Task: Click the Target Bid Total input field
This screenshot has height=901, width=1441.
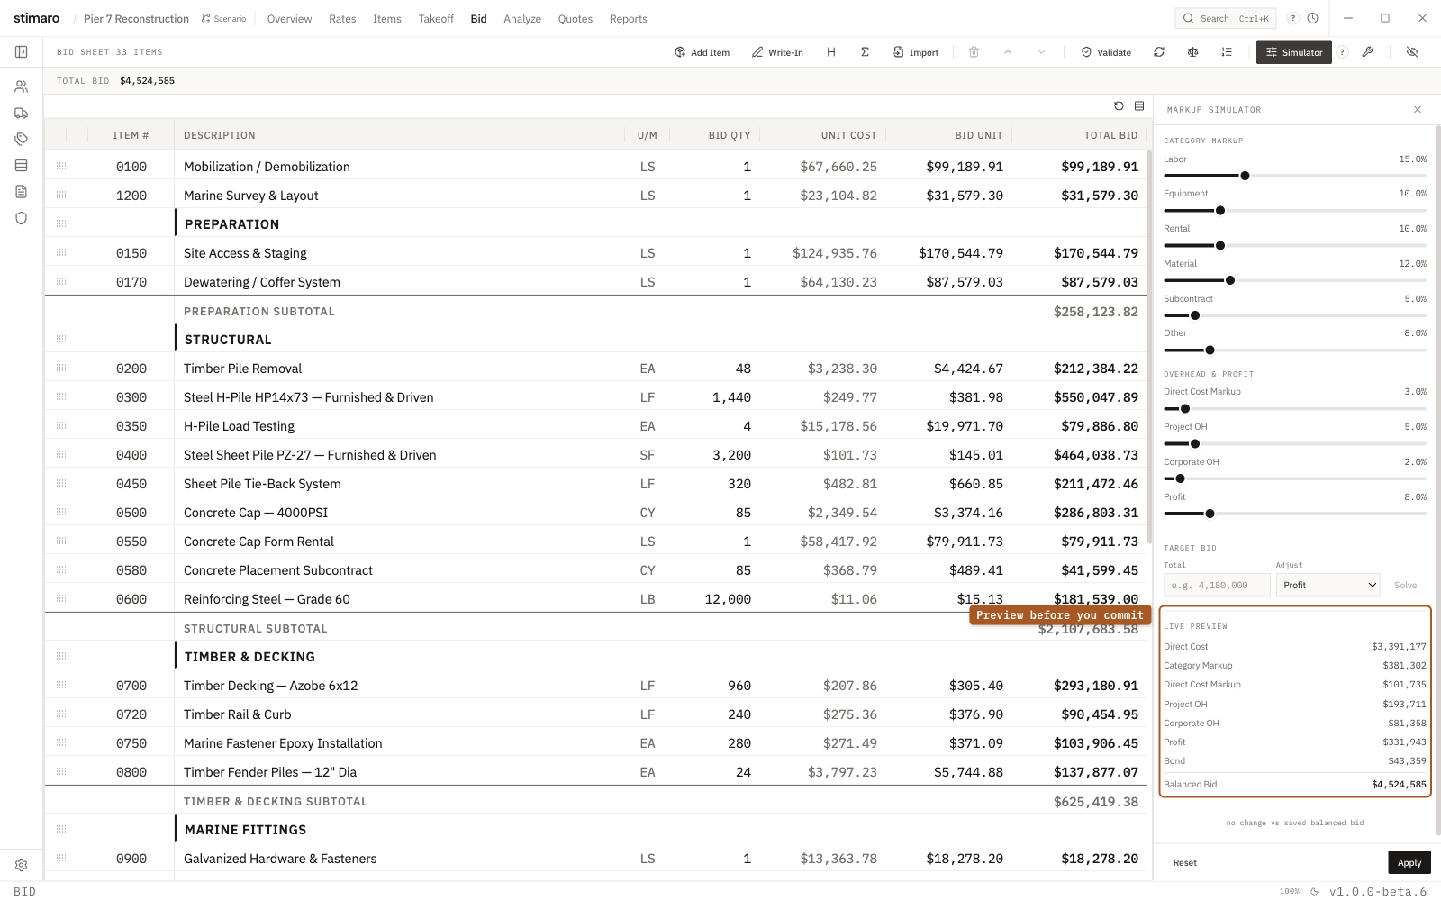Action: tap(1216, 586)
